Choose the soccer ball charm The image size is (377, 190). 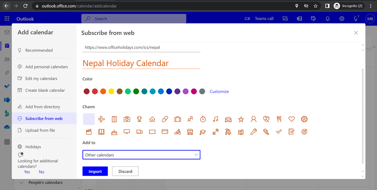coord(304,119)
